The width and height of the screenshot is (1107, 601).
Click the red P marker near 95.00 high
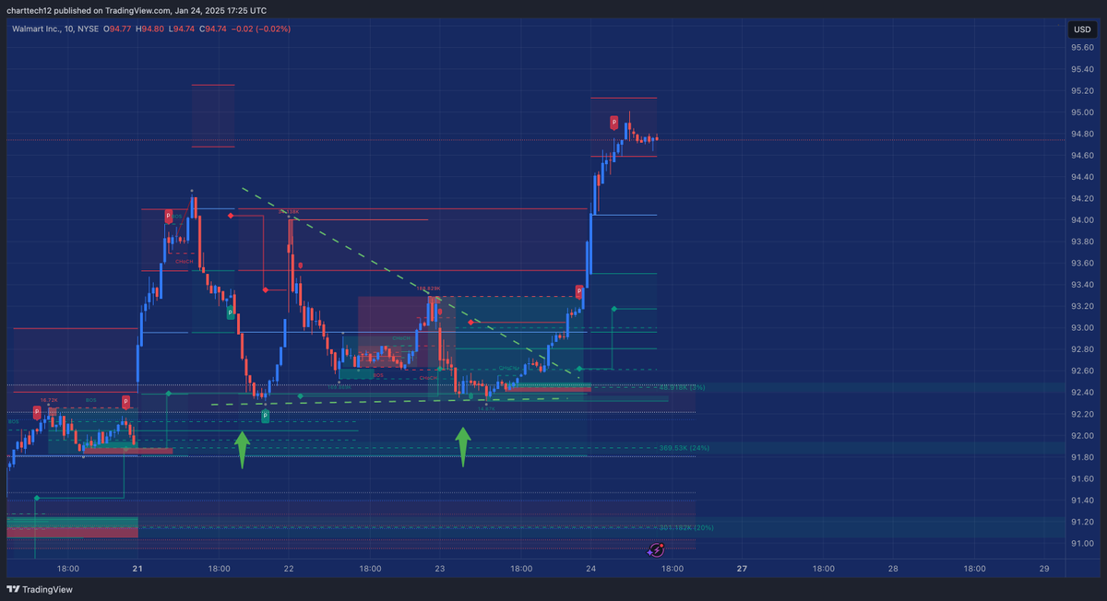click(x=613, y=122)
